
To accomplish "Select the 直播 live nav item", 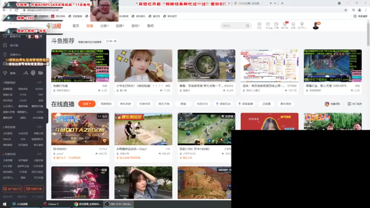I will (90, 26).
